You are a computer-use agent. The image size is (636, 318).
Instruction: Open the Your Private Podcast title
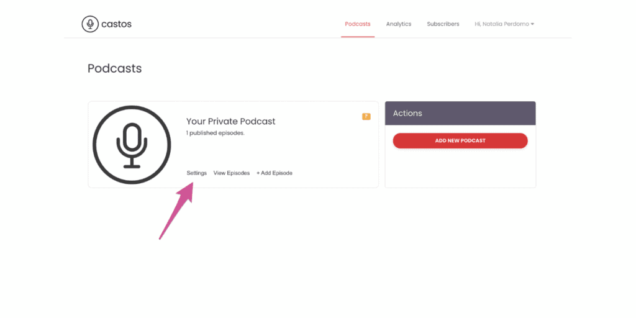(231, 121)
